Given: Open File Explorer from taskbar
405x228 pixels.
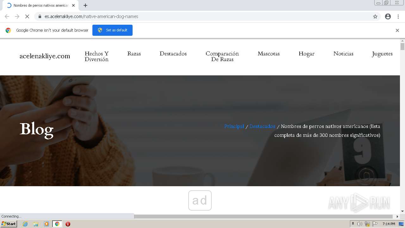Looking at the screenshot, I should pos(36,224).
